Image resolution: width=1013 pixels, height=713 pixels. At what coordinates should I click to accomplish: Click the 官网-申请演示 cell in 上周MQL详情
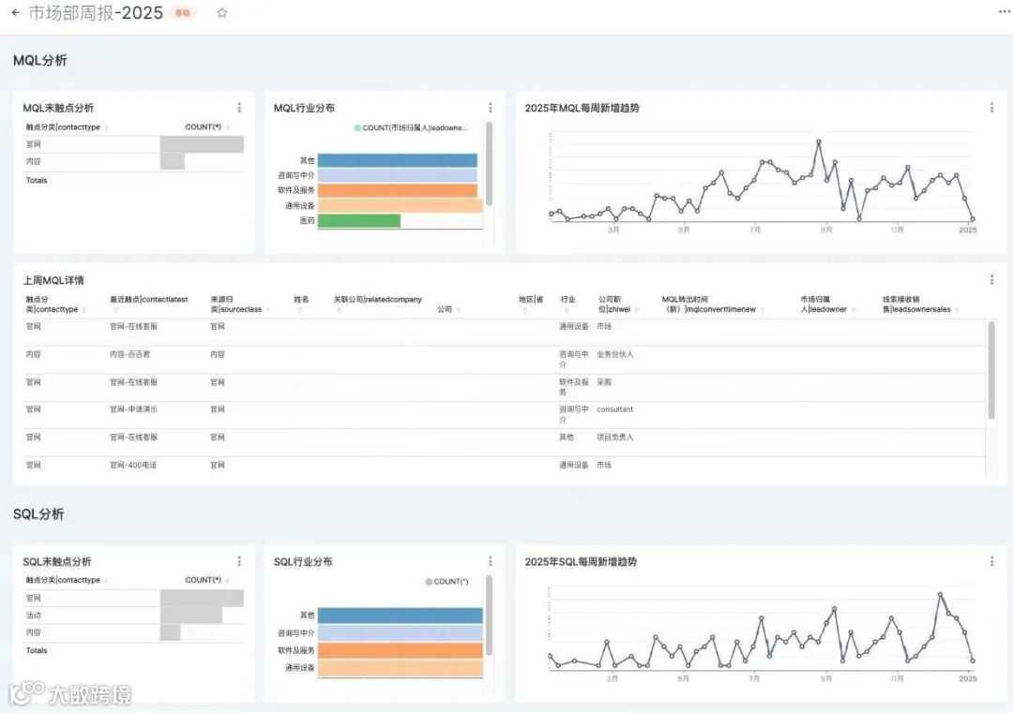tap(134, 409)
